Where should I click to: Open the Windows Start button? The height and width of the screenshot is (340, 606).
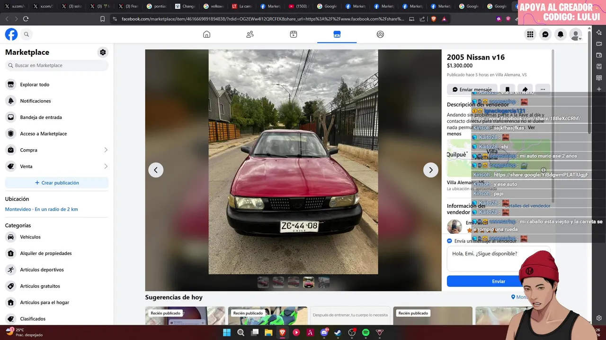point(227,332)
